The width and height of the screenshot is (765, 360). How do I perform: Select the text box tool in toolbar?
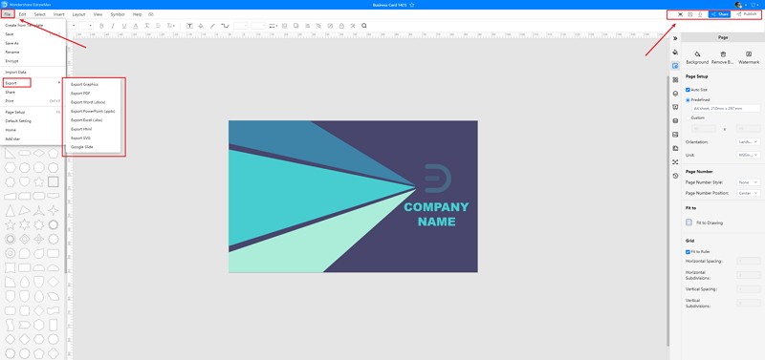click(189, 26)
